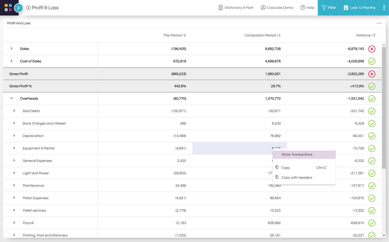
Task: Expand the Sales row
Action: 12,48
